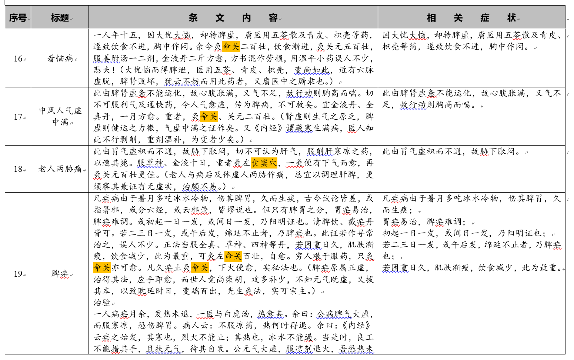Select the 条文内容 header cell

[x=233, y=17]
